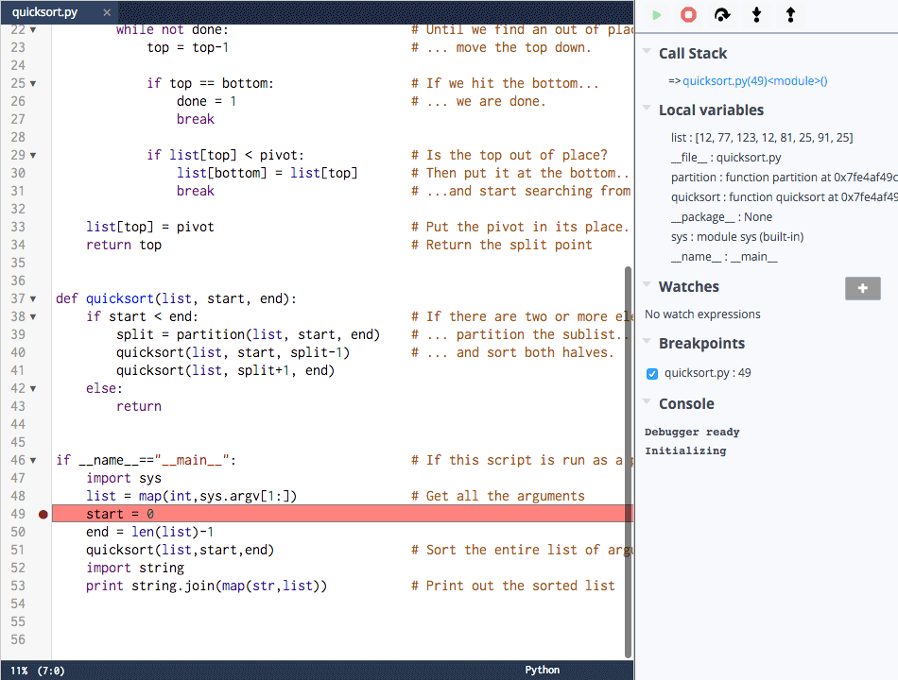Collapse the Breakpoints section

point(647,341)
